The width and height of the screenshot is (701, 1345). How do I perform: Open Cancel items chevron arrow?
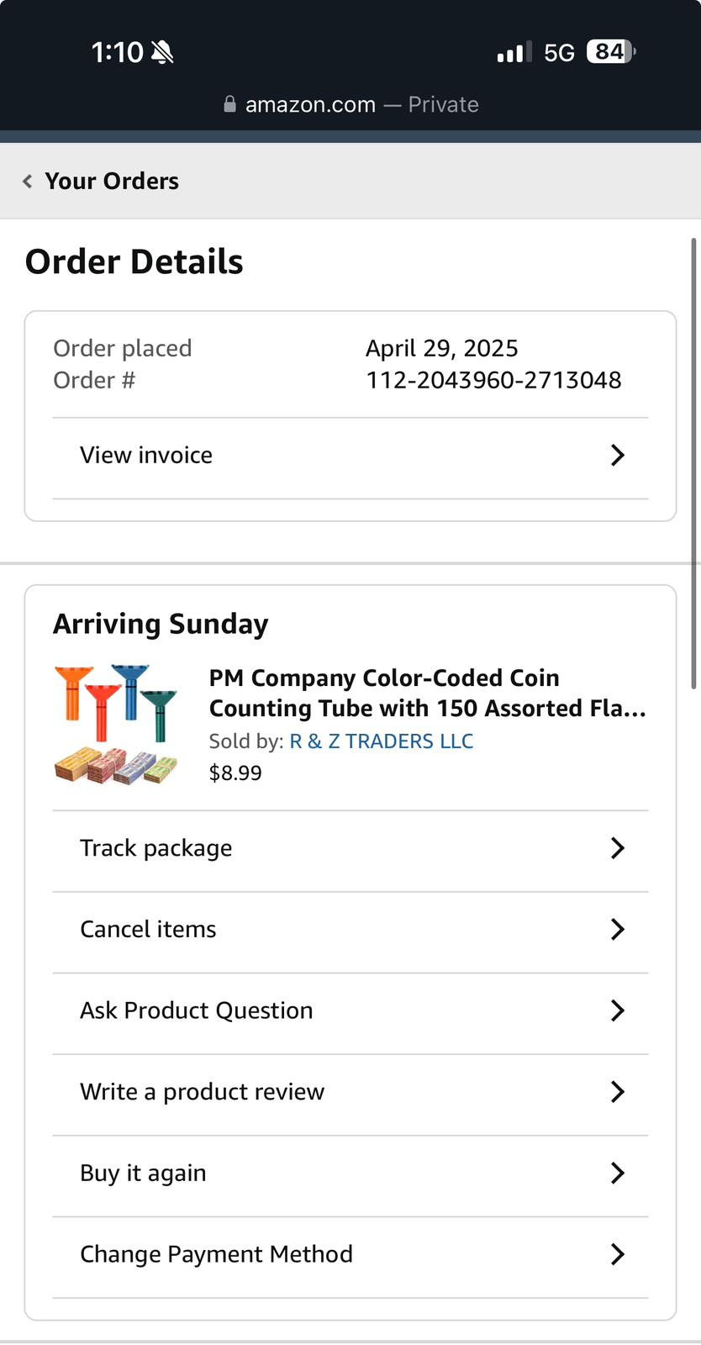click(x=618, y=930)
